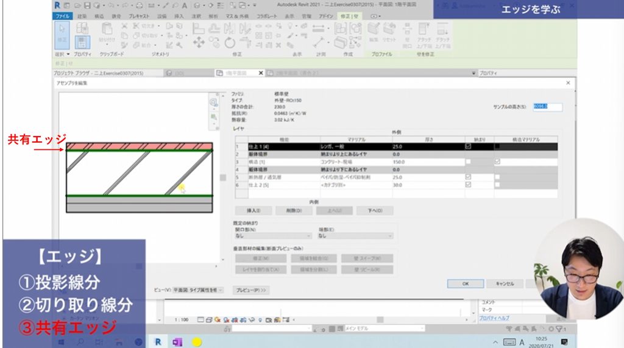Close the 1階平面図 view tab
This screenshot has width=624, height=348.
click(261, 73)
